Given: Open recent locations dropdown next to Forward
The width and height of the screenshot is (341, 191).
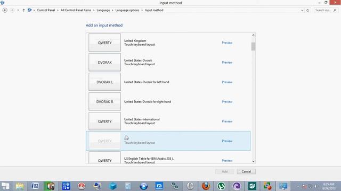Looking at the screenshot, I should (18, 10).
